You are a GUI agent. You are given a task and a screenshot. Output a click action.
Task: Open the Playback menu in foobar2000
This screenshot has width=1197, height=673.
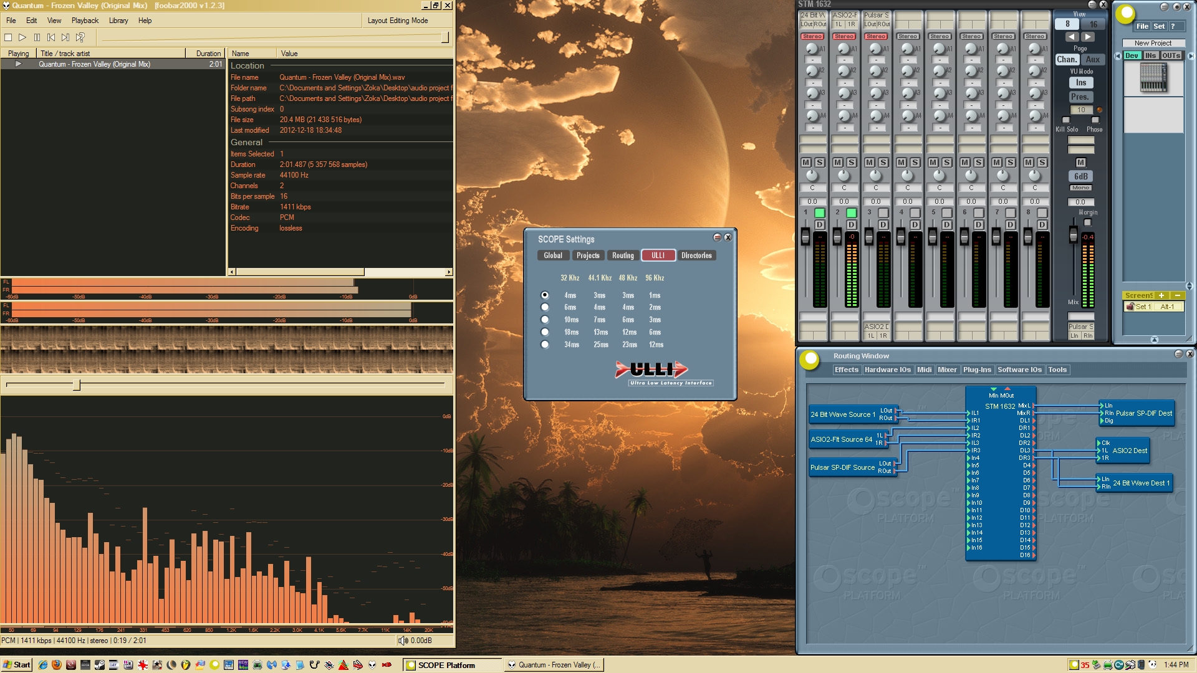(x=85, y=21)
